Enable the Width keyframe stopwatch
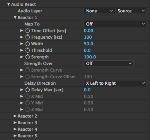 coord(27,44)
